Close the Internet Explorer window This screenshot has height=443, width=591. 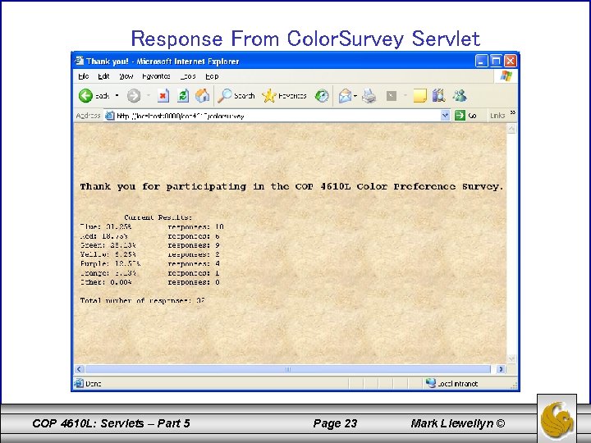[510, 61]
